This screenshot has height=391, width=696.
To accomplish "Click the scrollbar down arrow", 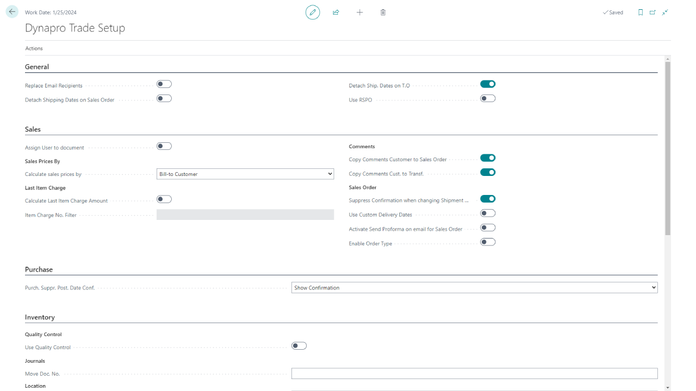I will pyautogui.click(x=668, y=388).
